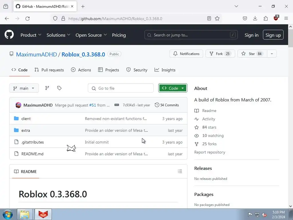Click the GitHub Octocat logo in the header
Screen dimensions: 293x220
coord(9,35)
